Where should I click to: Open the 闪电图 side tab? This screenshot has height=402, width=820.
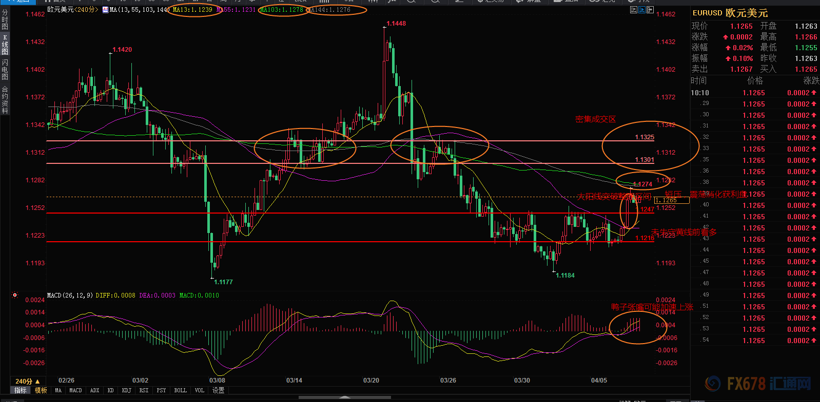point(5,70)
